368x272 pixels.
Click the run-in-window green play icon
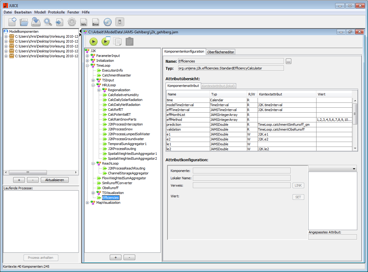click(105, 41)
